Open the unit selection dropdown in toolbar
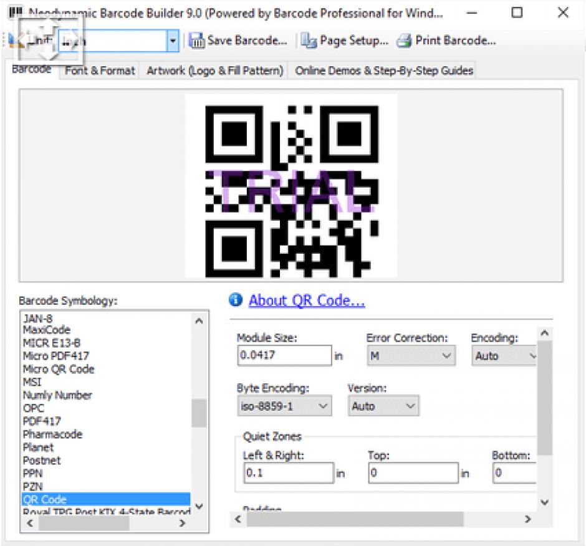586x546 pixels. point(172,42)
